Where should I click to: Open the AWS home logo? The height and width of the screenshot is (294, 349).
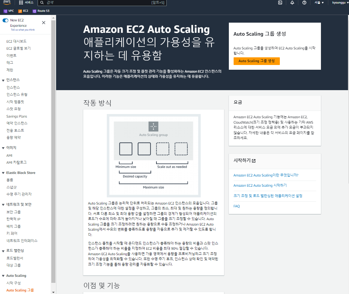tap(7, 2)
